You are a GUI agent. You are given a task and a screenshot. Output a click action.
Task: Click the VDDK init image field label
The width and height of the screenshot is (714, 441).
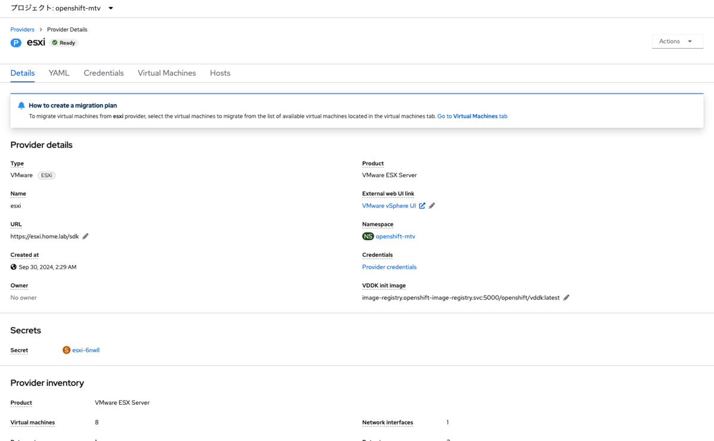(x=384, y=285)
